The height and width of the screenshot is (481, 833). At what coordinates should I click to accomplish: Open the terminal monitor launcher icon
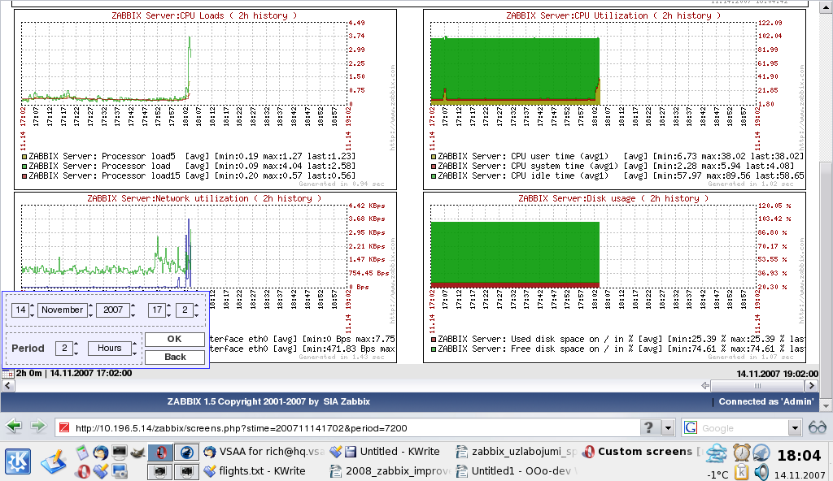(x=120, y=453)
